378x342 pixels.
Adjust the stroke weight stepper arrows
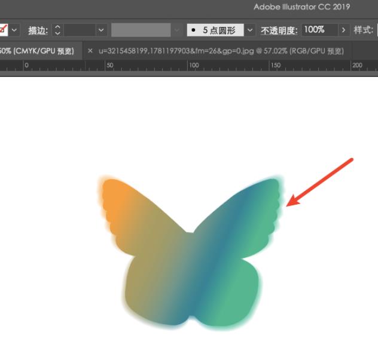click(x=57, y=30)
